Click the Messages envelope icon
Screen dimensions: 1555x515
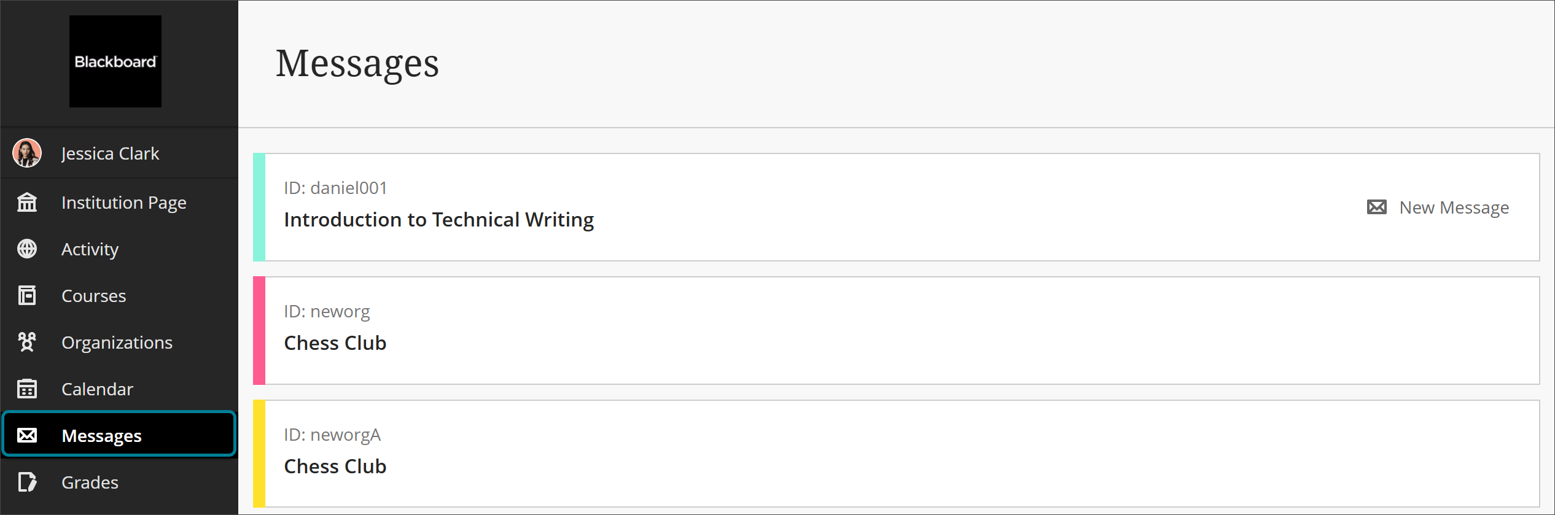(27, 435)
